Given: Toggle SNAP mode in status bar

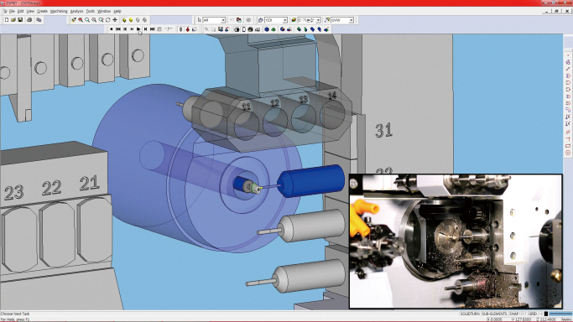Looking at the screenshot, I should [513, 314].
